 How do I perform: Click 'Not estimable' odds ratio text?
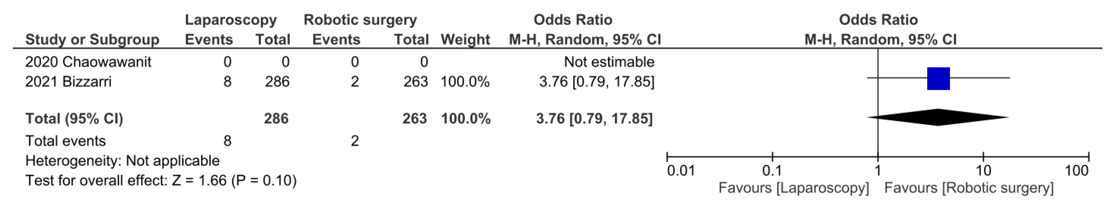point(609,62)
